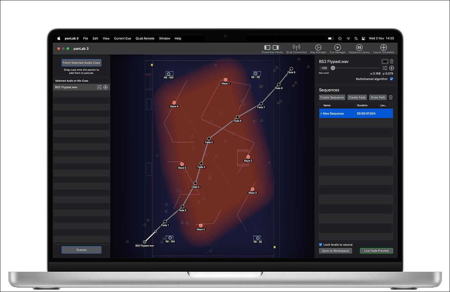The image size is (450, 292).
Task: Select the Fade 7 node on the path
Action: (261, 103)
